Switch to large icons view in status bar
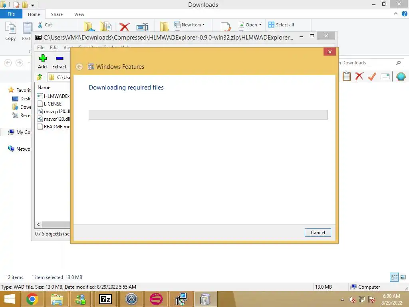Image resolution: width=409 pixels, height=307 pixels. tap(403, 277)
